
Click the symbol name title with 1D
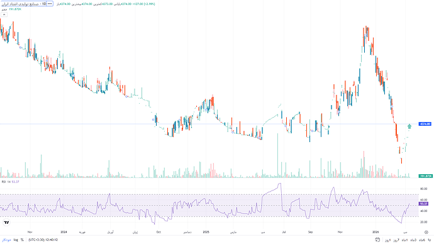pos(24,4)
